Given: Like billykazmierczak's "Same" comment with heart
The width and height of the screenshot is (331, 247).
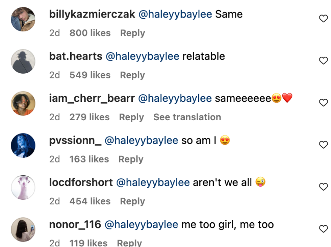Looking at the screenshot, I should click(x=323, y=19).
